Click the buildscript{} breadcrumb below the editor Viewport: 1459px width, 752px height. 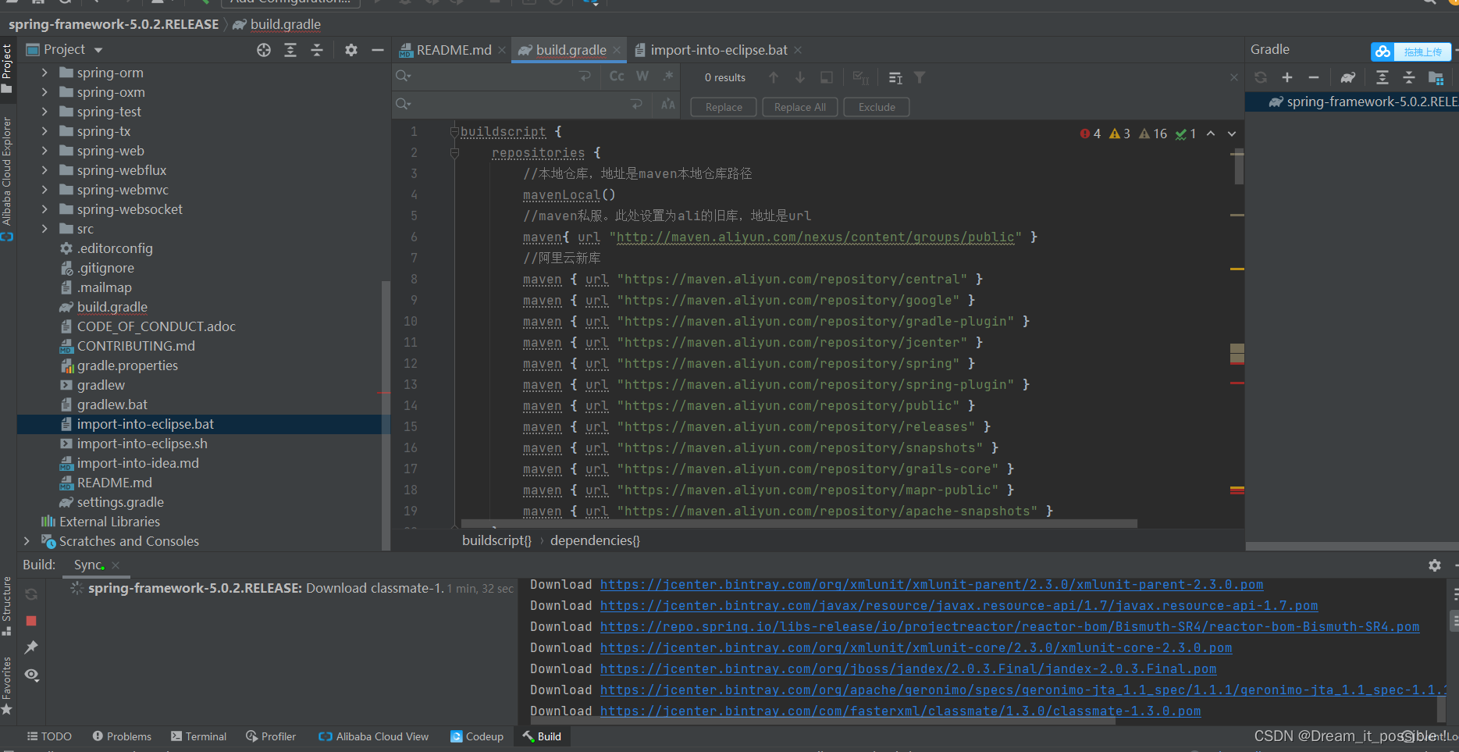coord(496,540)
